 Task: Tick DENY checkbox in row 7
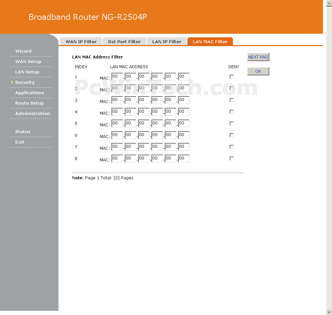(232, 147)
